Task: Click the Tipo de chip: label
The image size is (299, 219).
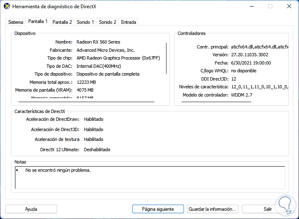Action: point(60,58)
